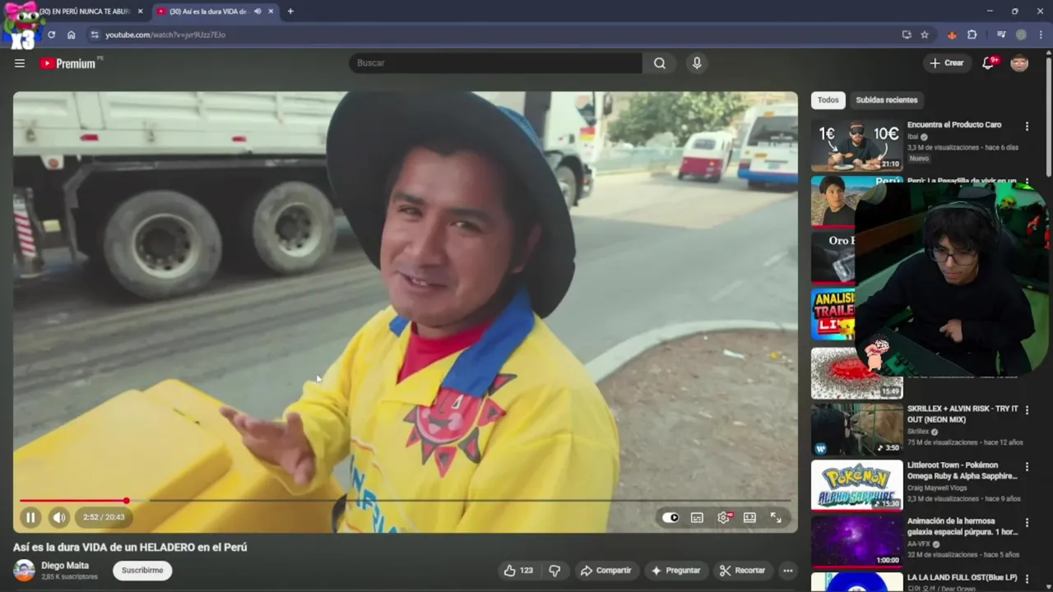
Task: Click the Preguntar button
Action: (x=675, y=571)
